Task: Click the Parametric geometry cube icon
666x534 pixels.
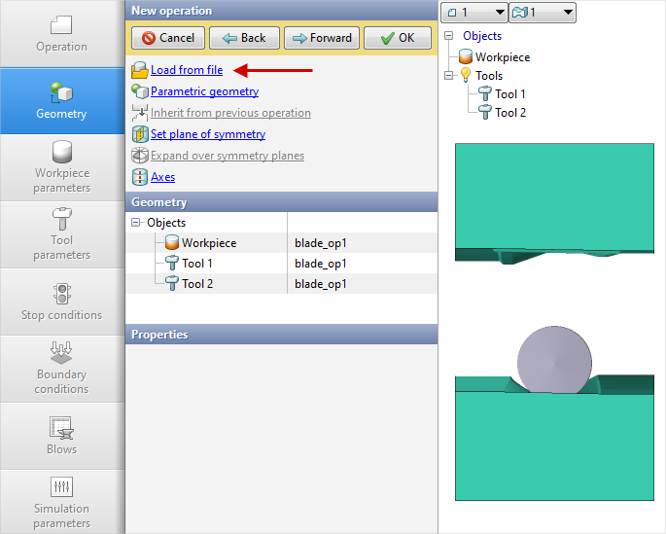Action: pos(140,91)
